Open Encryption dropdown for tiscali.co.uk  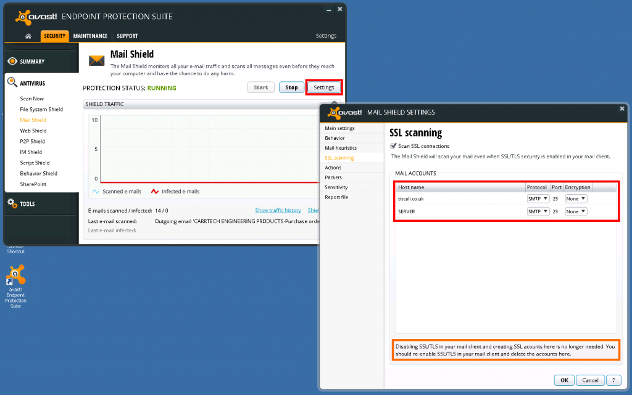coord(576,198)
